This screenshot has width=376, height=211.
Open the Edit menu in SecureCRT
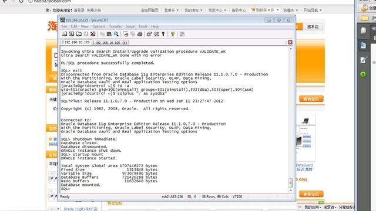pos(74,26)
